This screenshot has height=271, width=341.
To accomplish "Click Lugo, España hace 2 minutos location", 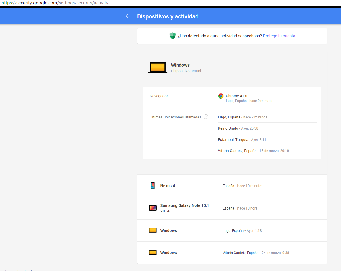I will (x=242, y=117).
